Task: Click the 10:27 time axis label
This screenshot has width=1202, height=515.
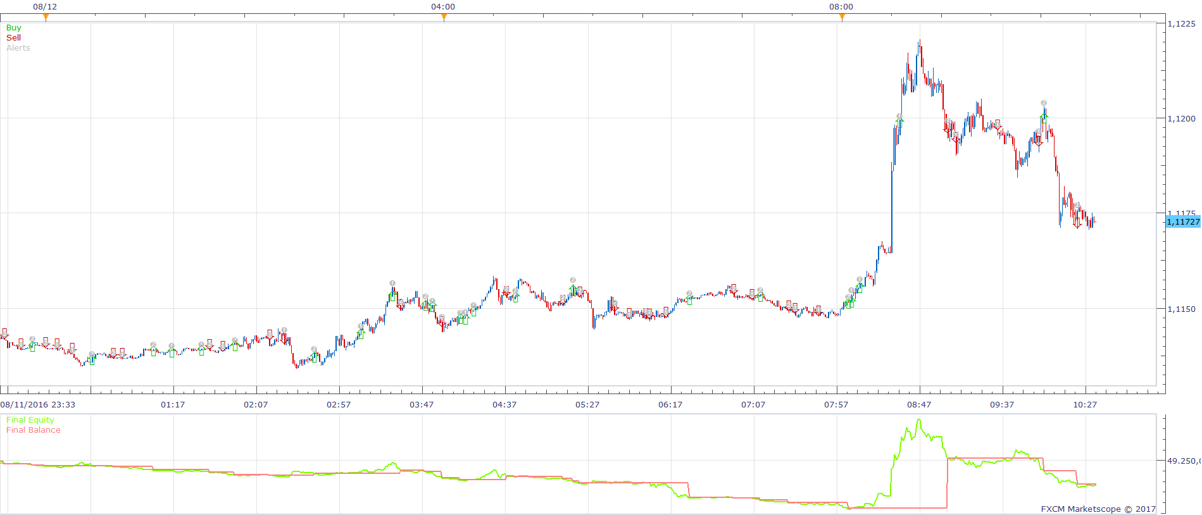Action: tap(1085, 404)
